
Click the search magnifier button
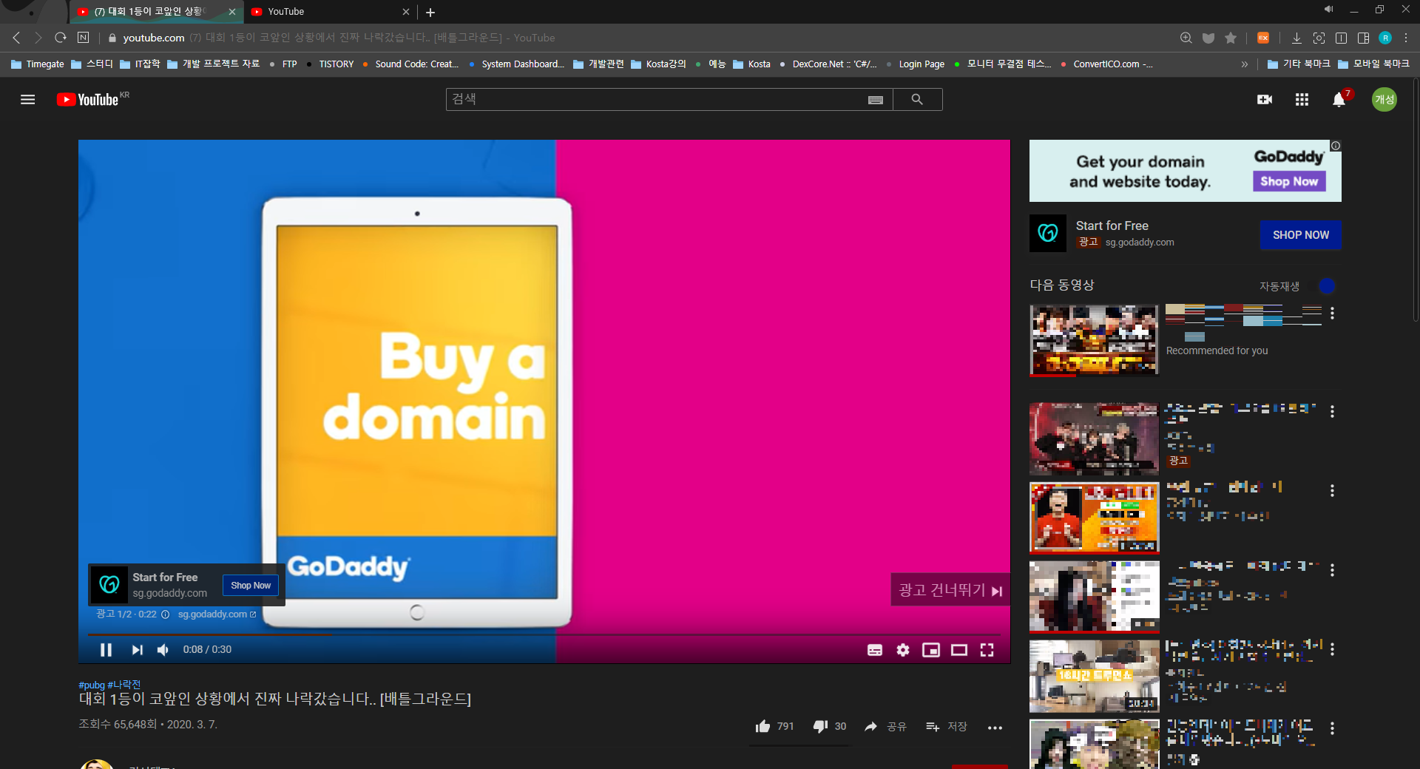click(917, 99)
